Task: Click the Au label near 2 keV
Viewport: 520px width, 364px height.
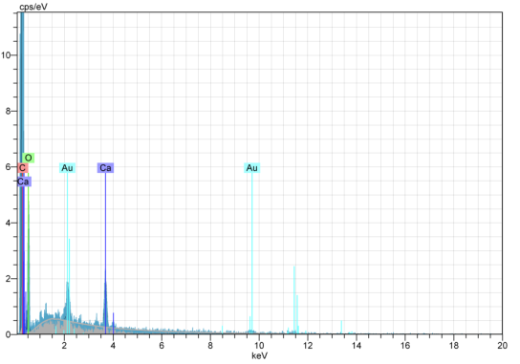Action: pyautogui.click(x=67, y=168)
